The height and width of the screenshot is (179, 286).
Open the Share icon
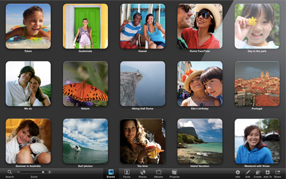(277, 172)
